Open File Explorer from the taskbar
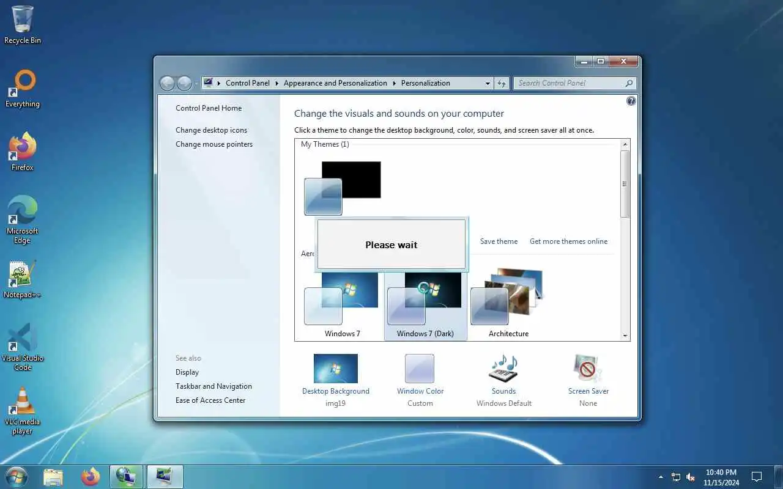Screen dimensions: 783x489 coord(53,477)
